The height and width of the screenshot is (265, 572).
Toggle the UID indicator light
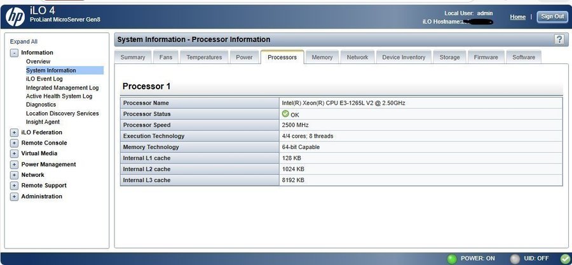[x=515, y=259]
